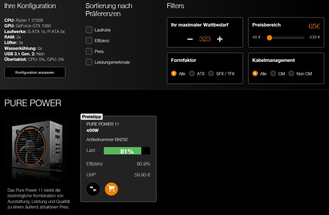Click the CPU Ryzen 7 2700X line
The height and width of the screenshot is (215, 329).
24,20
